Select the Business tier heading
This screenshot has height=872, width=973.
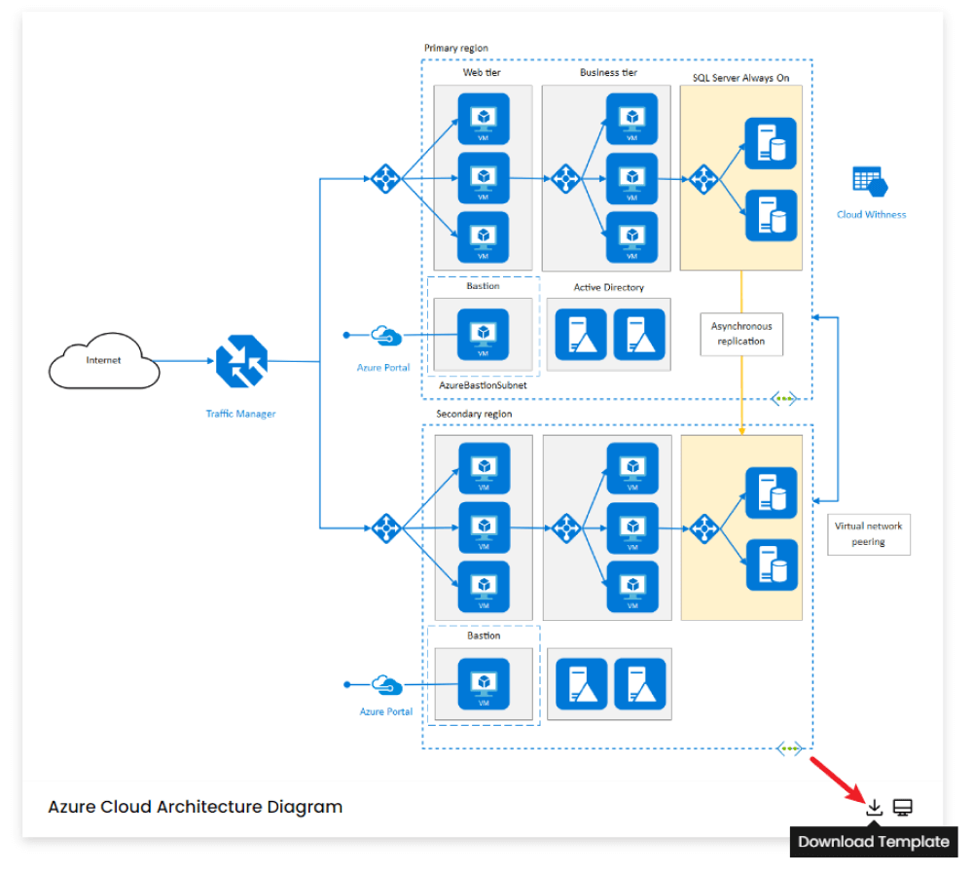609,73
